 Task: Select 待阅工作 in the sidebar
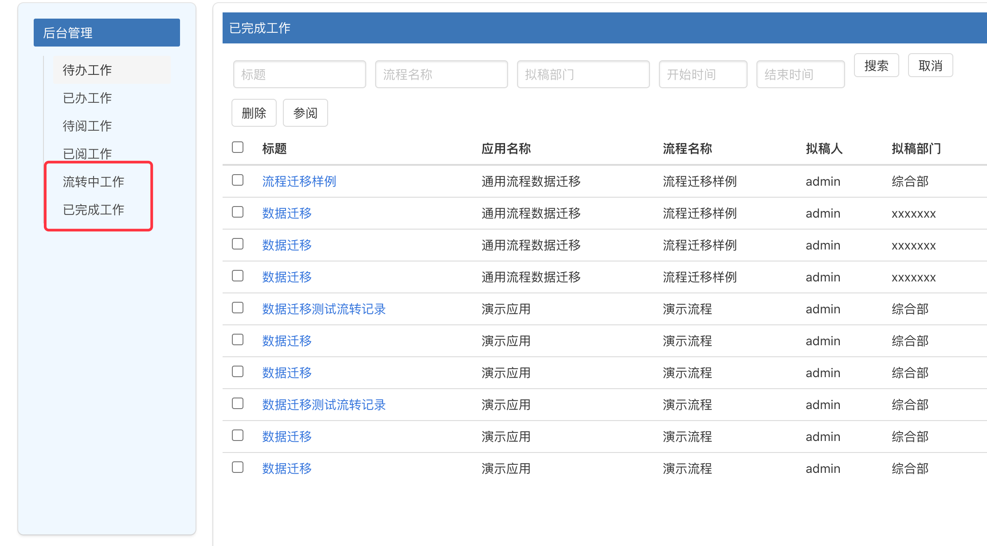(87, 126)
